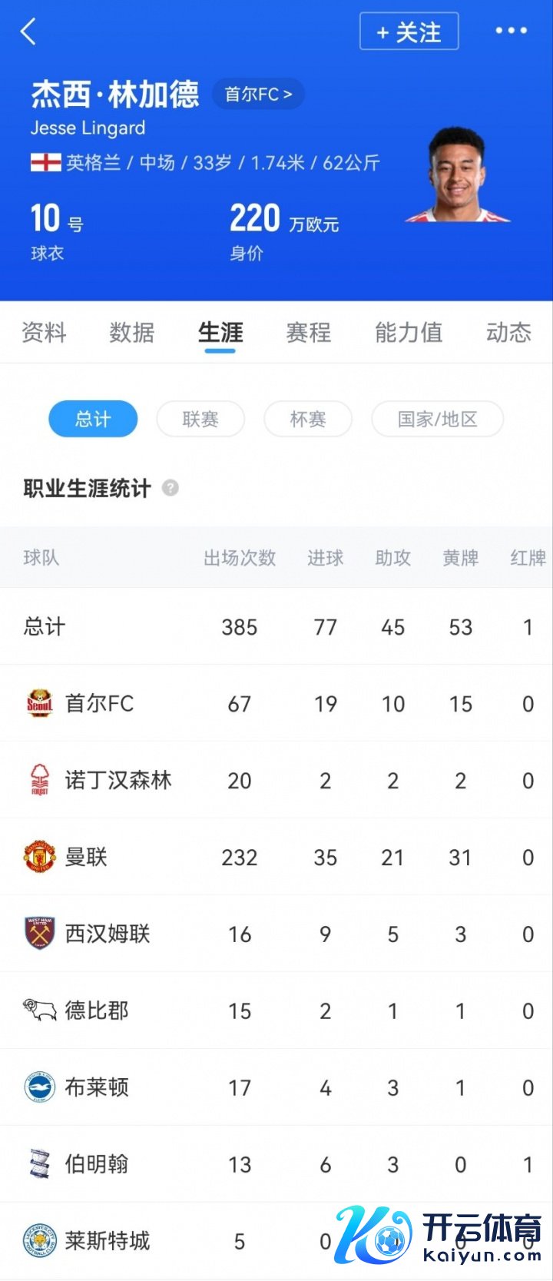Tap the Nottingham Forest club crest

[40, 780]
